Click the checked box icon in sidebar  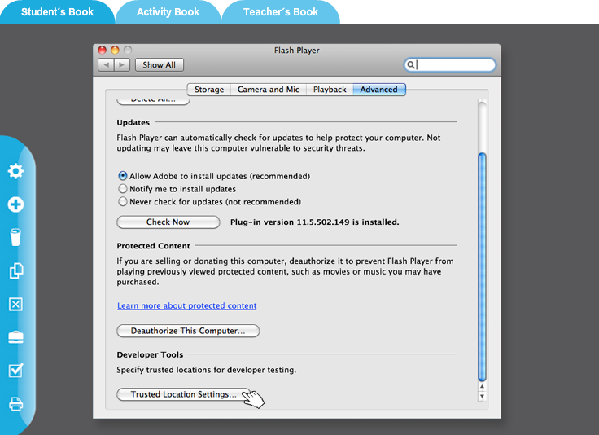tap(15, 371)
